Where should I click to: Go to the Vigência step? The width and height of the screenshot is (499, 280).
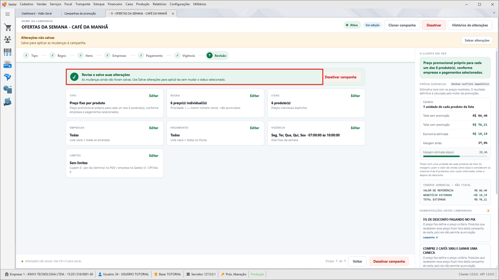(x=185, y=56)
